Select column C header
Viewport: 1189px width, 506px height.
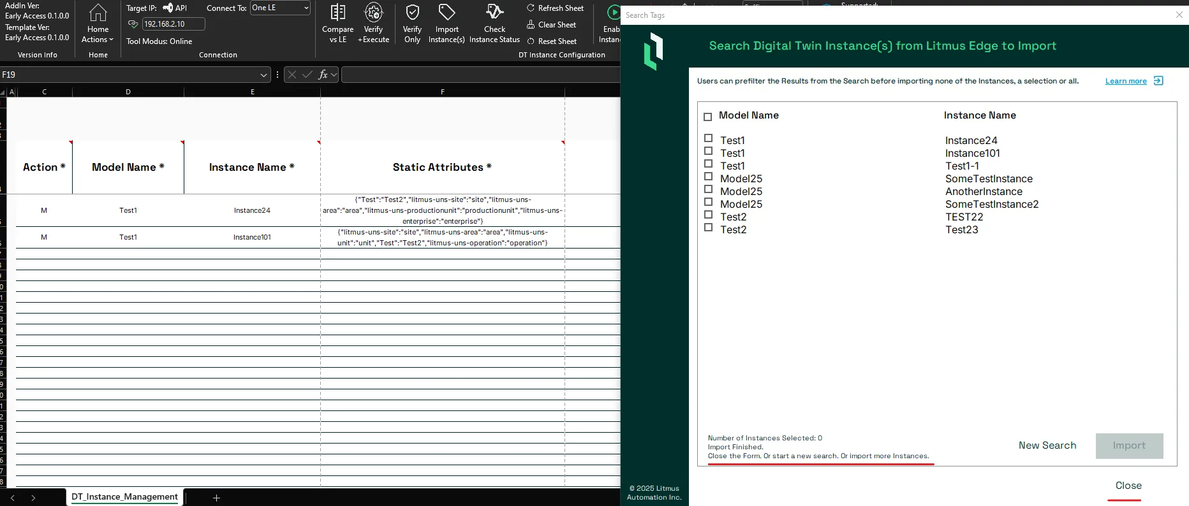pos(44,92)
